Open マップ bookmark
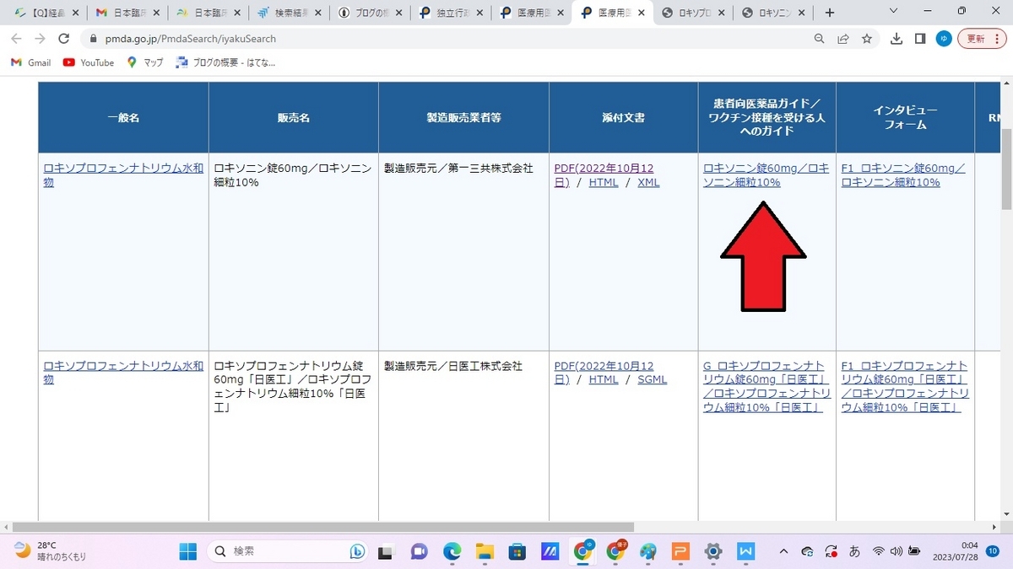The width and height of the screenshot is (1013, 569). click(x=145, y=62)
